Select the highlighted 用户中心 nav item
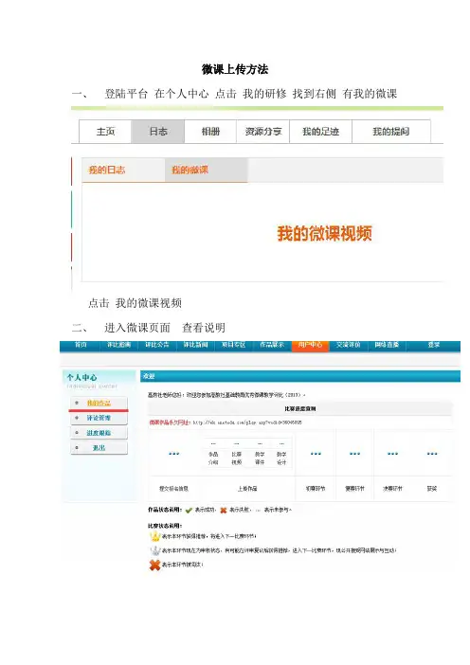Image resolution: width=470 pixels, height=665 pixels. 310,345
